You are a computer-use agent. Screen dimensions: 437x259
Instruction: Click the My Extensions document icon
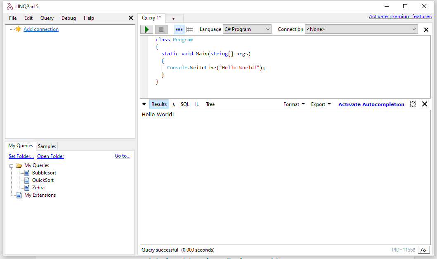[19, 195]
